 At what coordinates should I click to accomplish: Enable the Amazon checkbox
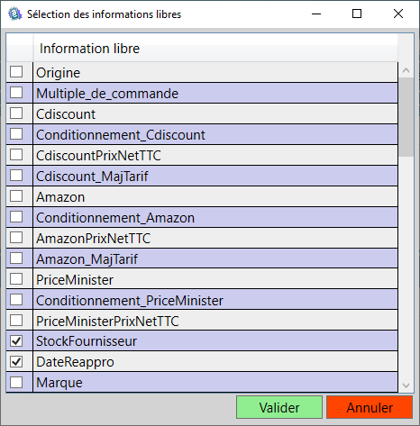(x=16, y=196)
